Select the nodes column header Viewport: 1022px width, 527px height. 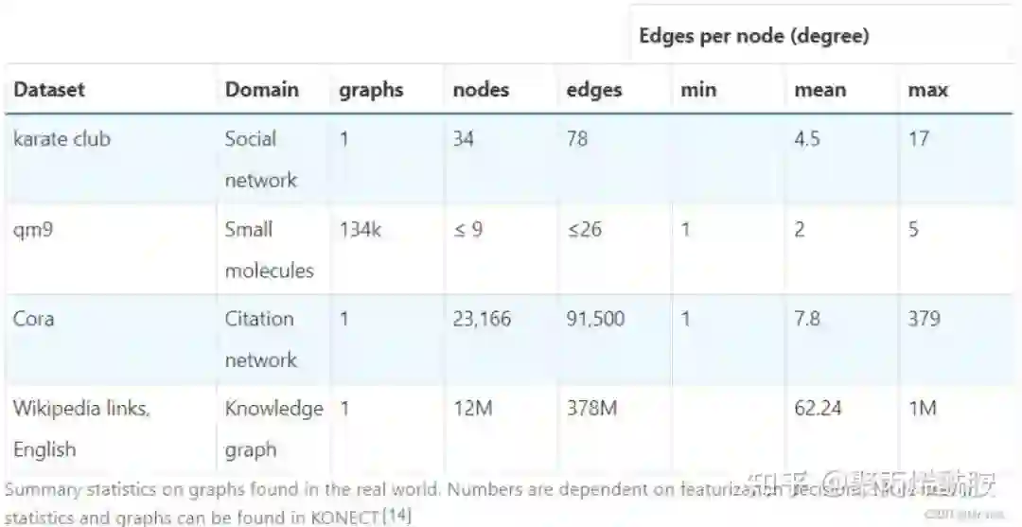[481, 90]
